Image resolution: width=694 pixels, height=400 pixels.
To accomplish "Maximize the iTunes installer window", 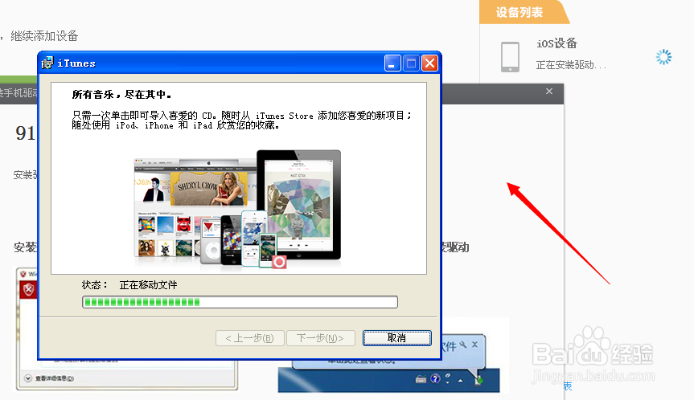I will pos(411,63).
